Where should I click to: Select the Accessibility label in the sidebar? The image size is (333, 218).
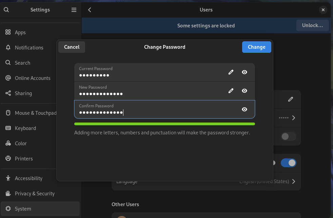(x=28, y=178)
